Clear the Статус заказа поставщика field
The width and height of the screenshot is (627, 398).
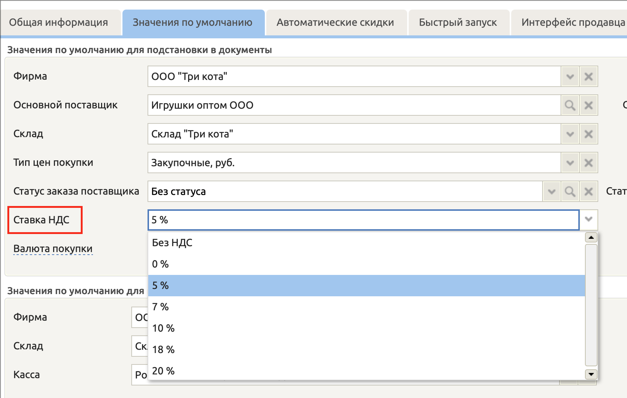(588, 192)
